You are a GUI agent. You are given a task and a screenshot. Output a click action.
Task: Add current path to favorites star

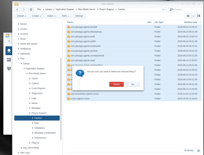[164, 10]
